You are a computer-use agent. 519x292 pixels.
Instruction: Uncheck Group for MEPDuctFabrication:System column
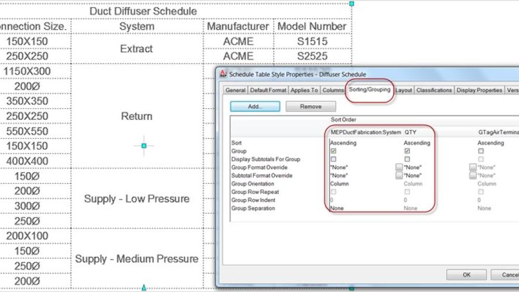click(x=333, y=151)
